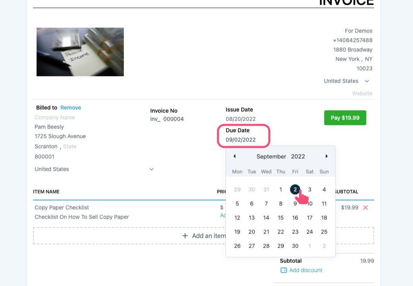Select August 29 in calendar
This screenshot has height=286, width=413.
(237, 189)
